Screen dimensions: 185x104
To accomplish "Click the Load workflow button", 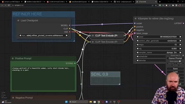I will (175, 72).
